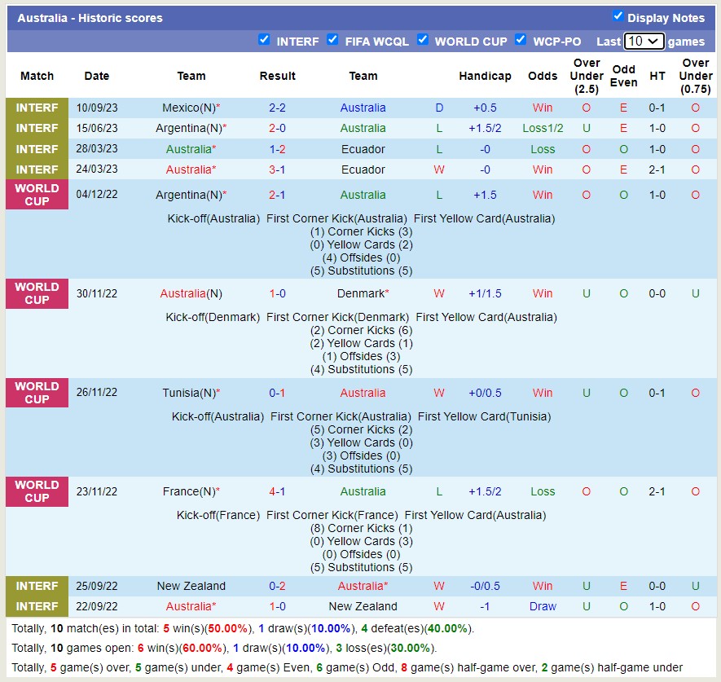Click the 2-0 Argentina vs Australia score
This screenshot has height=682, width=721.
[277, 128]
